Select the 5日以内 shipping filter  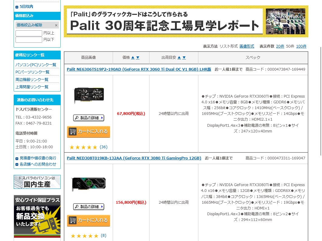click(x=26, y=7)
